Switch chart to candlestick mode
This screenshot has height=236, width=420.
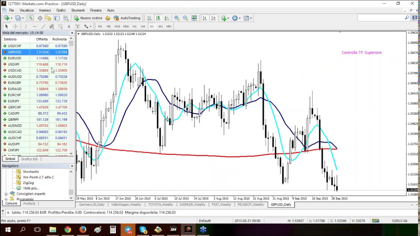coord(158,18)
